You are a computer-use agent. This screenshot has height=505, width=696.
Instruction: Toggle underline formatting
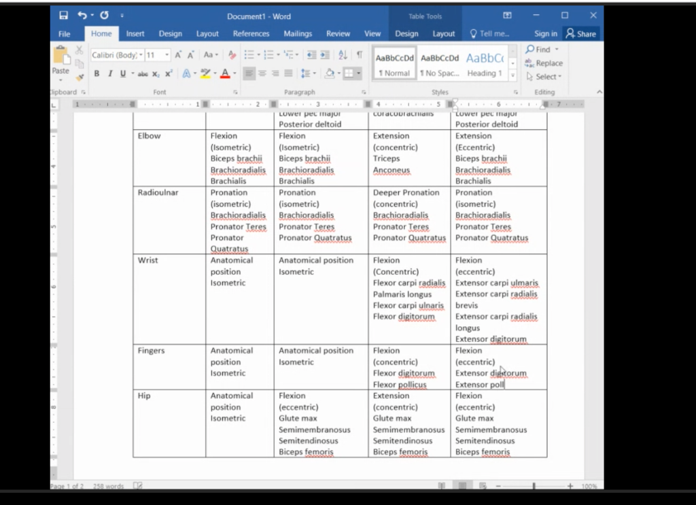click(x=123, y=74)
